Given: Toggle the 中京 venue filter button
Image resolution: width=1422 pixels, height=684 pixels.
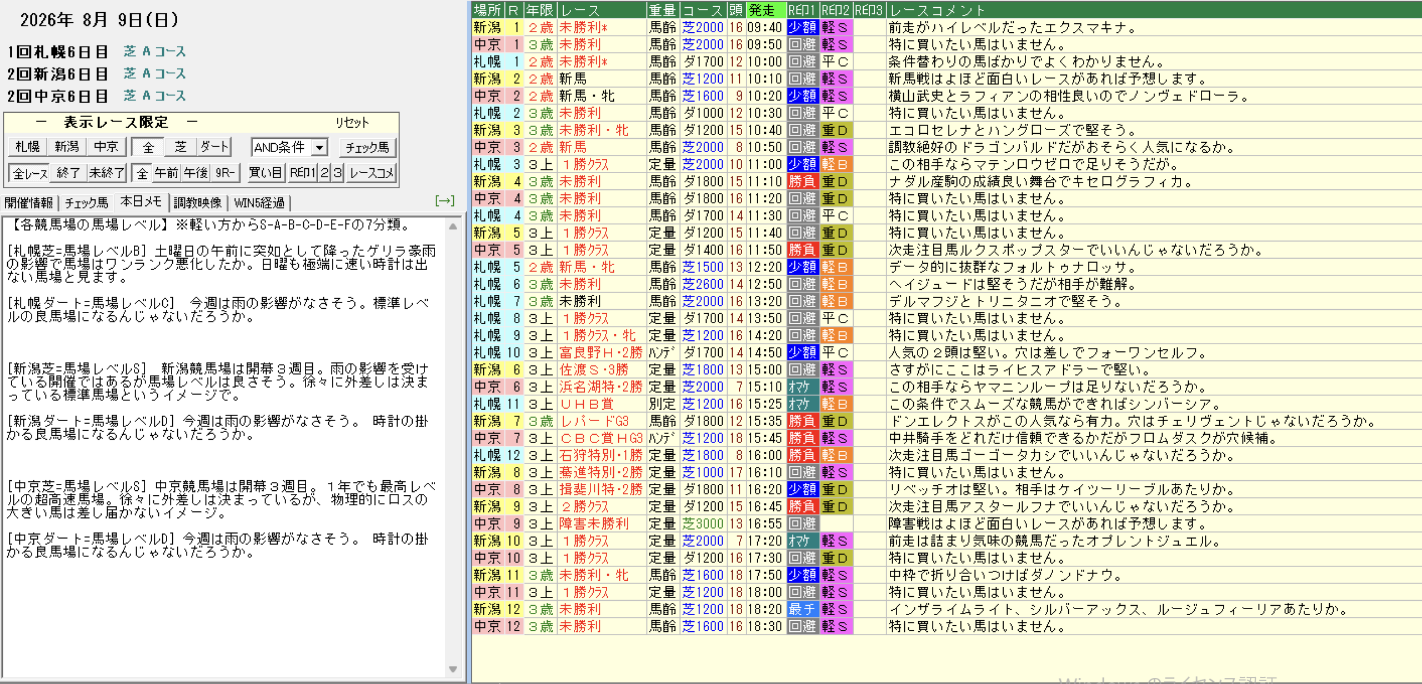Looking at the screenshot, I should 106,147.
